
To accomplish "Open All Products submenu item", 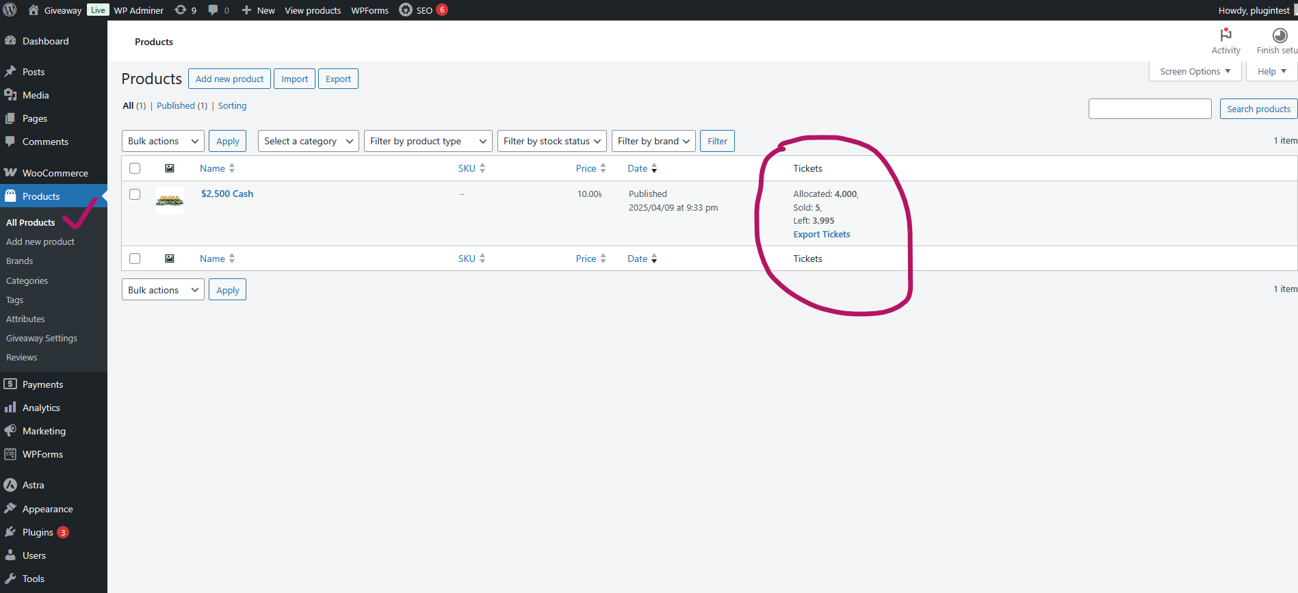I will coord(31,222).
